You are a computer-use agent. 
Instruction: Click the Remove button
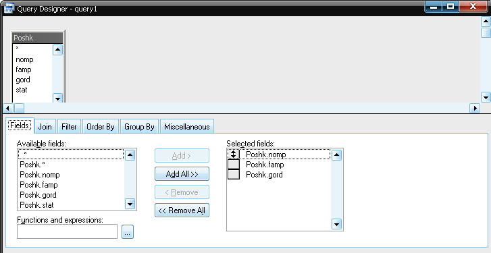point(182,192)
